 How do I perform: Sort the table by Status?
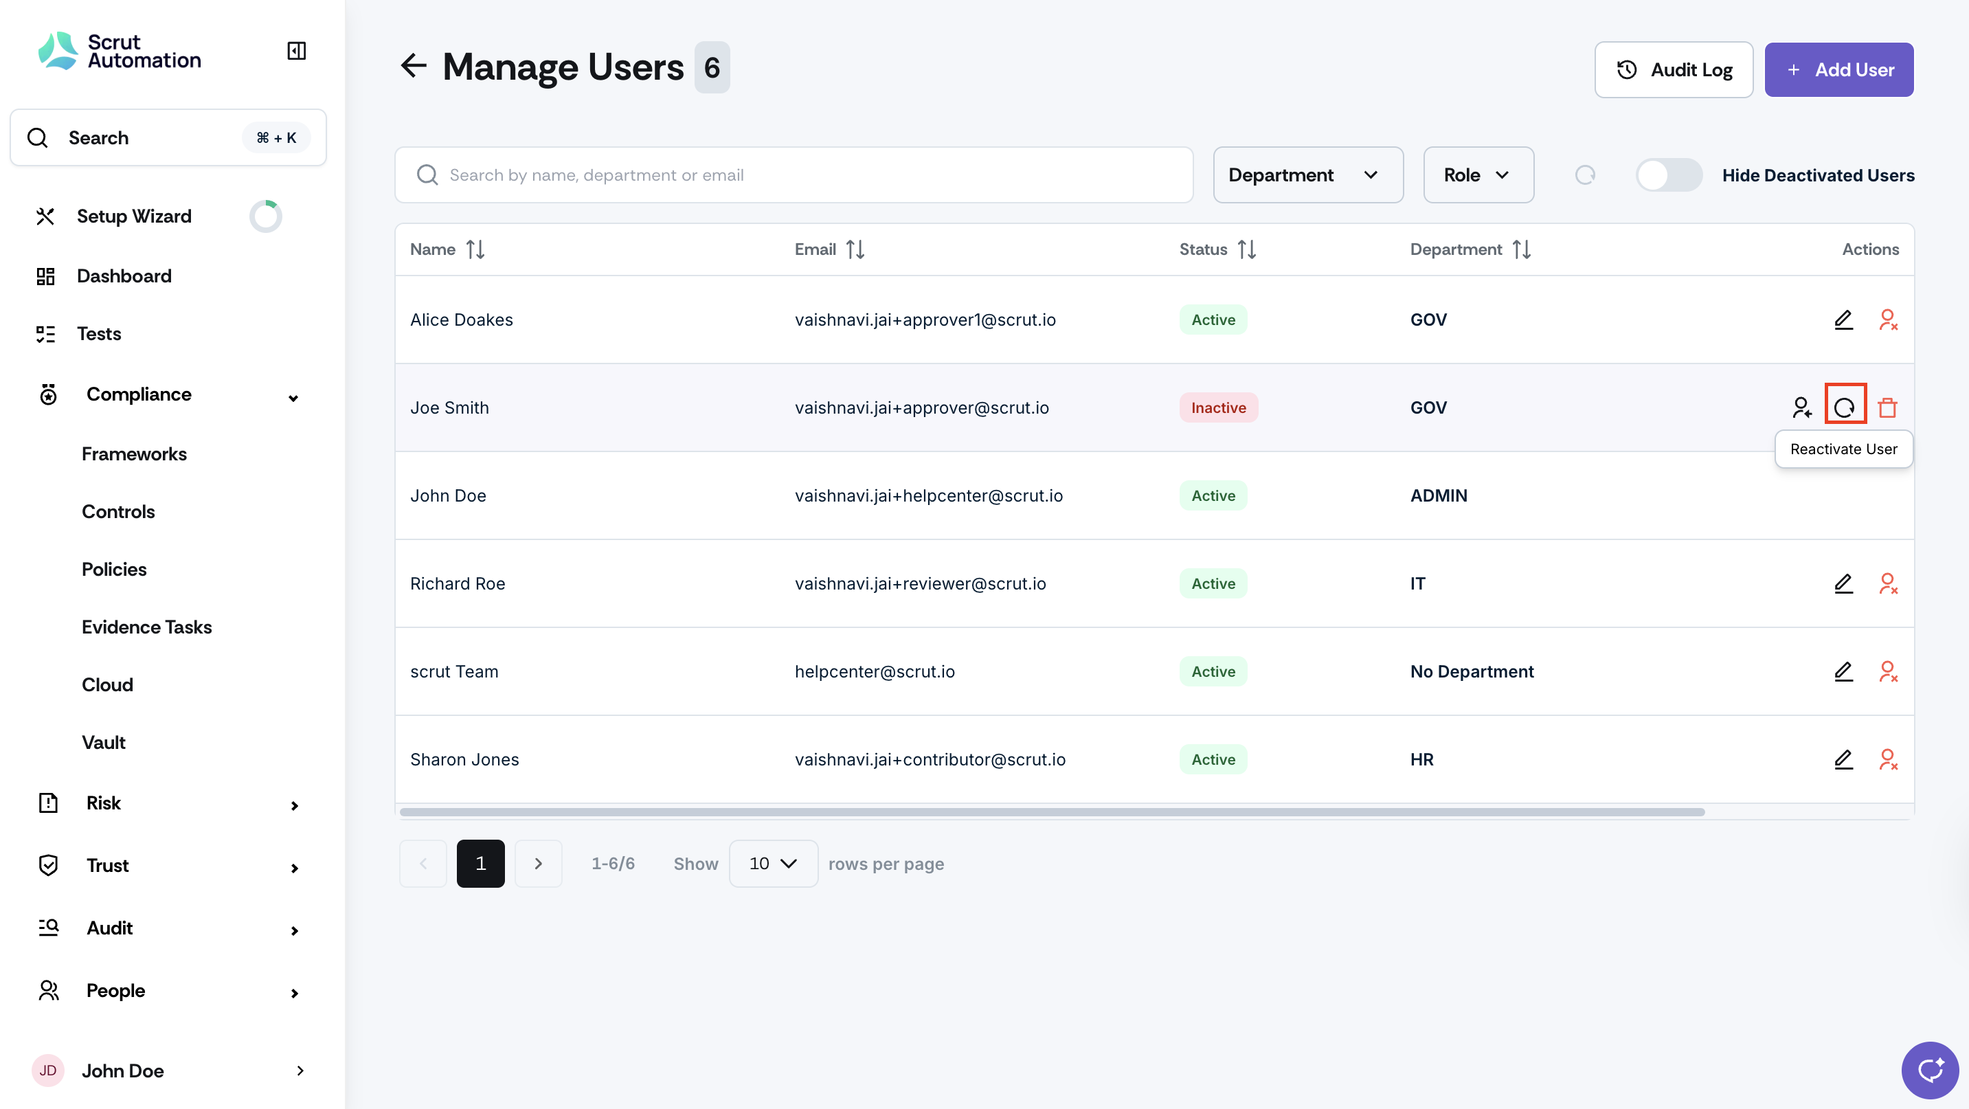pos(1247,249)
